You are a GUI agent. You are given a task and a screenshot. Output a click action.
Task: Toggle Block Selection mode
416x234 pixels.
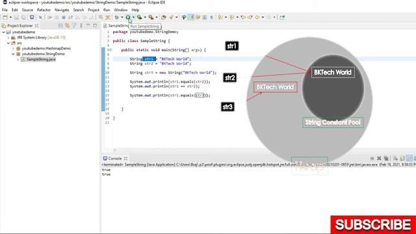(x=205, y=18)
